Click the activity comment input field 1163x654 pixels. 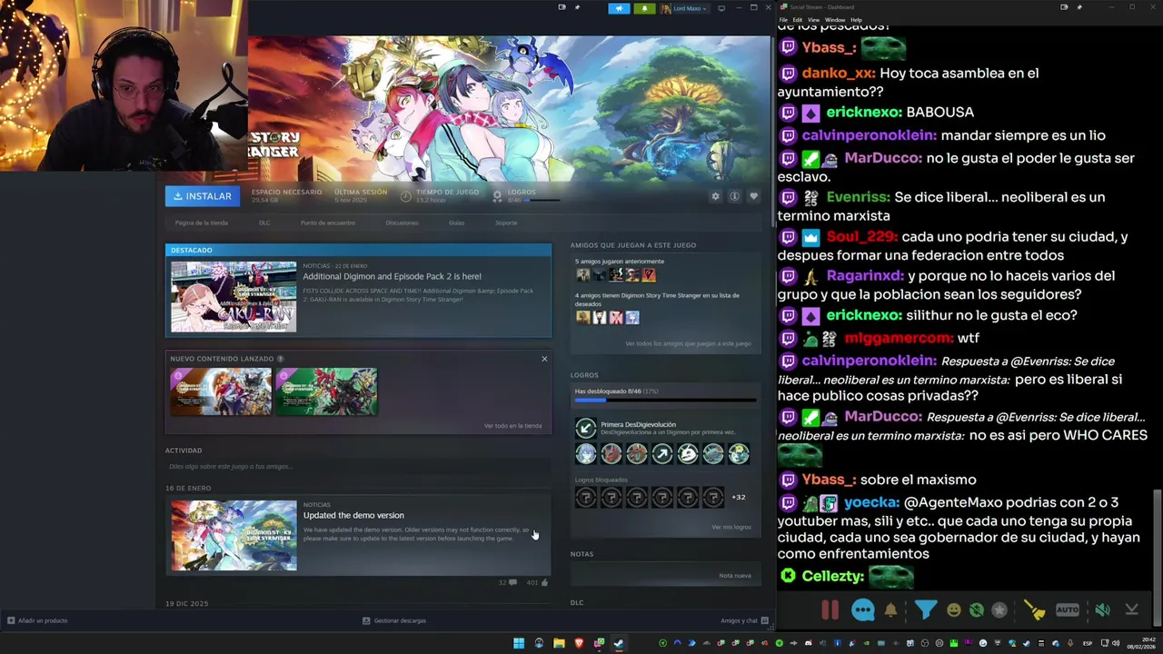(358, 467)
